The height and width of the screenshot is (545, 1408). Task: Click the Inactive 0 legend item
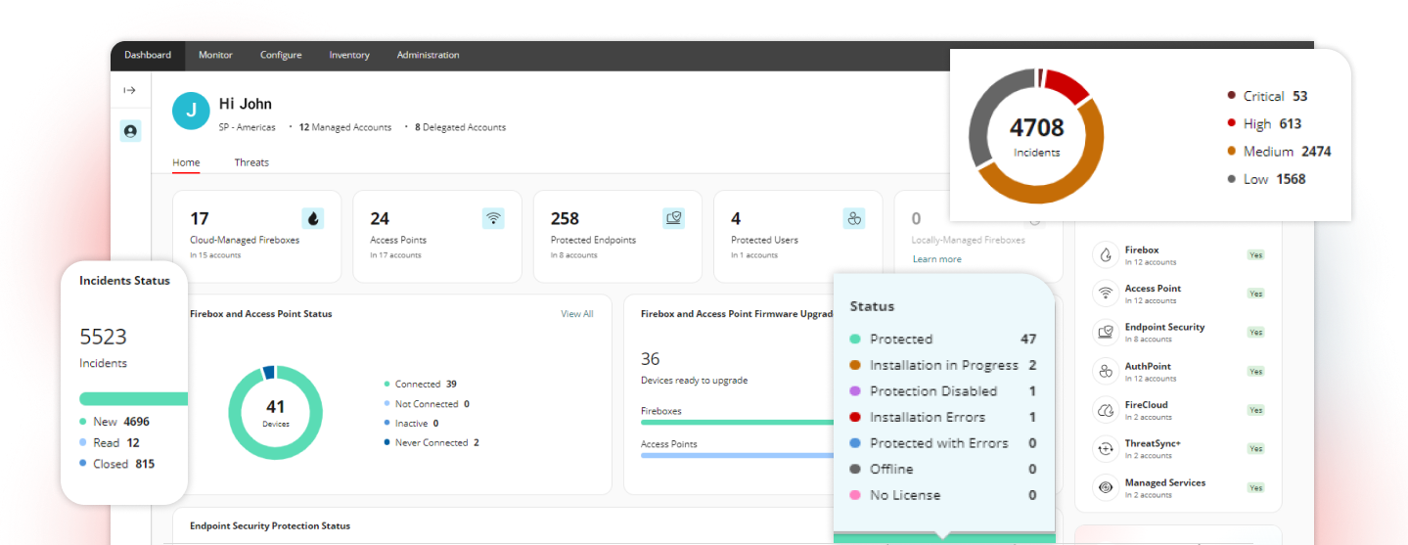[411, 424]
